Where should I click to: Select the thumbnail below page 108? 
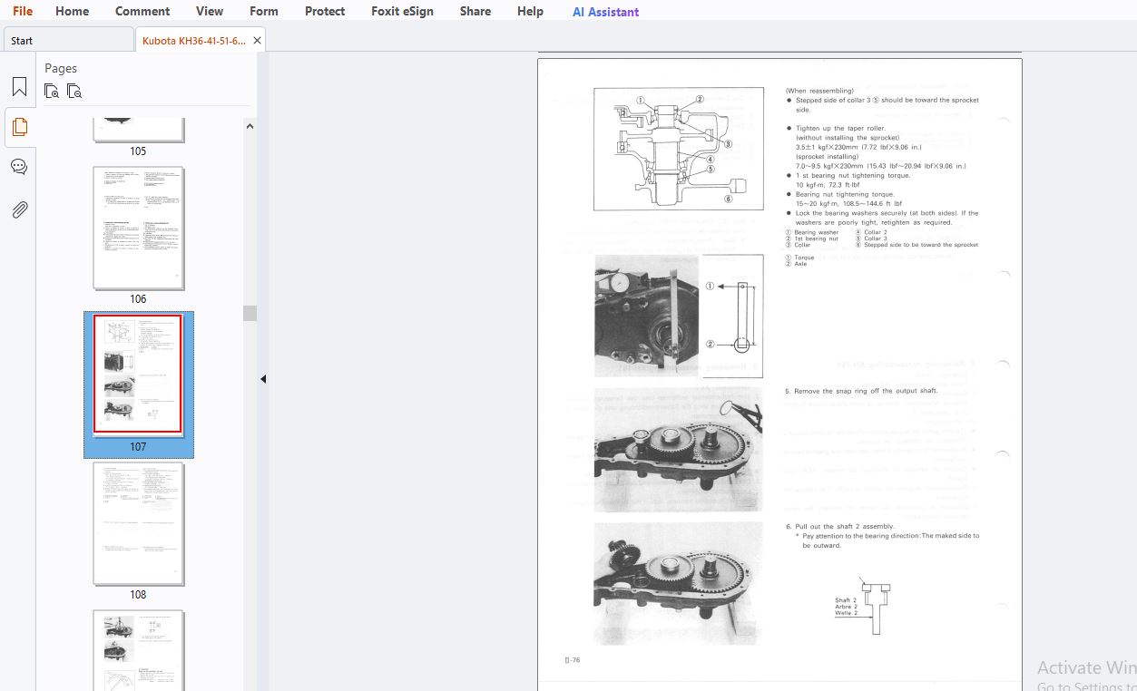point(139,650)
